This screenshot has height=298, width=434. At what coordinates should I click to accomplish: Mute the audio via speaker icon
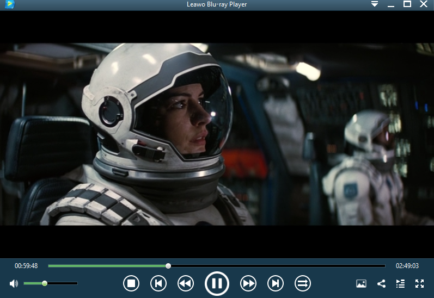tap(14, 283)
